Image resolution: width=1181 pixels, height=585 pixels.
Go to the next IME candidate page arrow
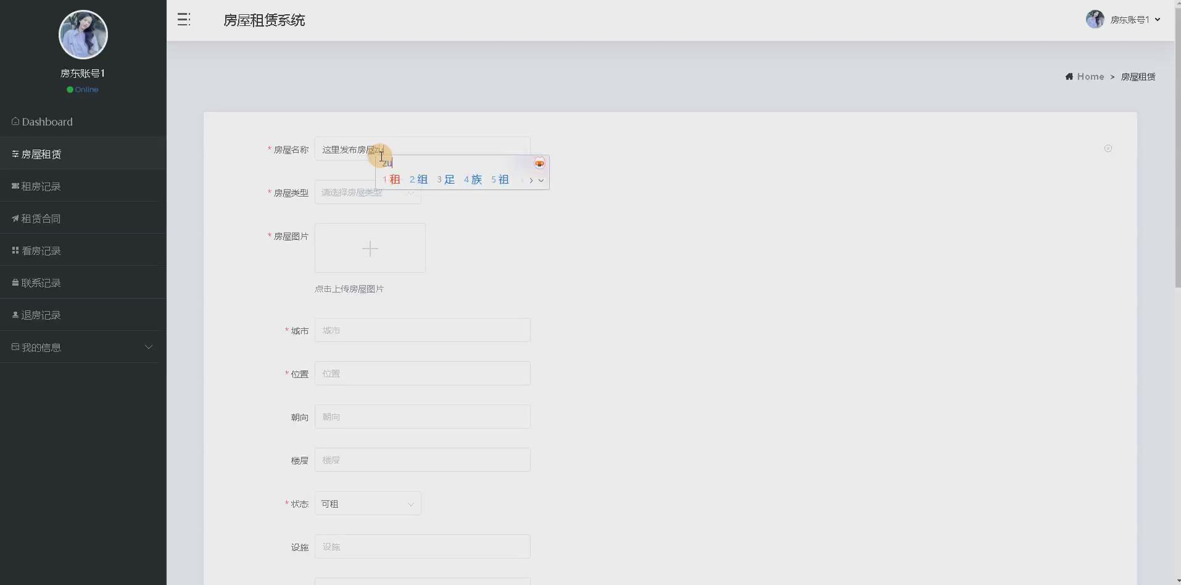[531, 180]
